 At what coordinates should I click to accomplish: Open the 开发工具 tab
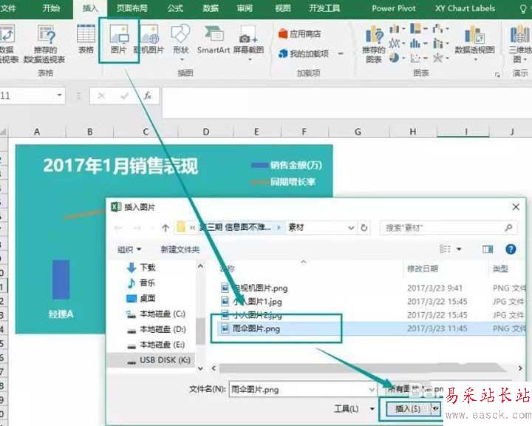click(x=324, y=8)
